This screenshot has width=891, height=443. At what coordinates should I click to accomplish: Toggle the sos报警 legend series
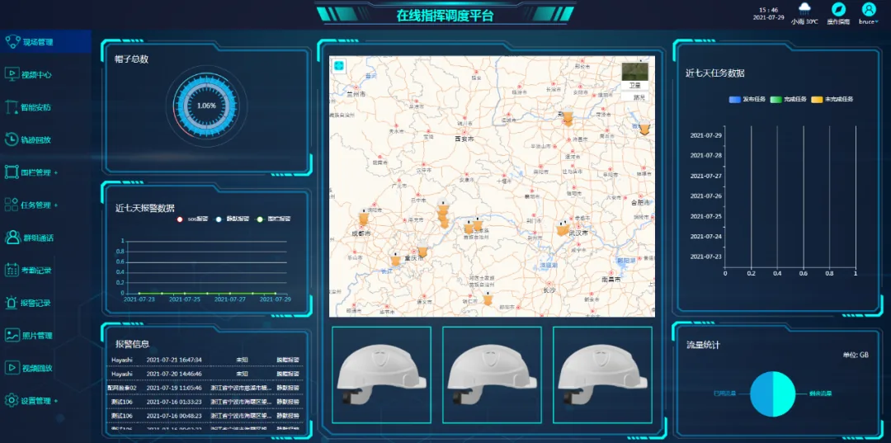click(x=192, y=219)
